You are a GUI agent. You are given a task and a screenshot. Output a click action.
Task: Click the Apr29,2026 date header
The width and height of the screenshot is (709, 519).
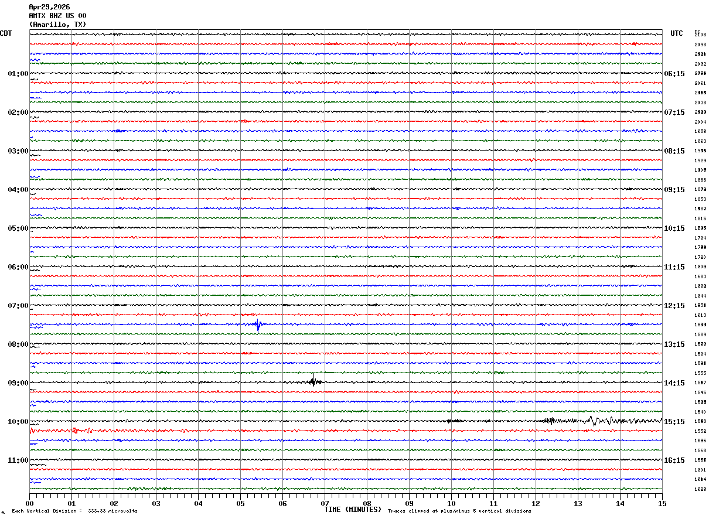(x=49, y=7)
